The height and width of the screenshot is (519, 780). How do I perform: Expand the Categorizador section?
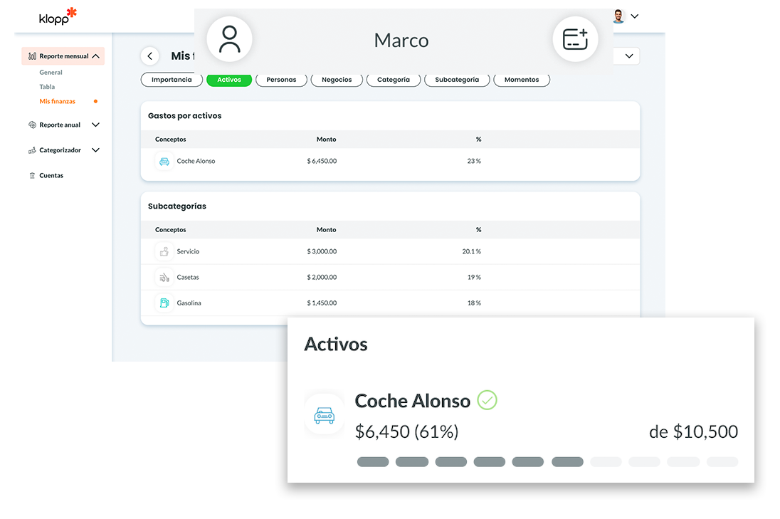(x=95, y=150)
